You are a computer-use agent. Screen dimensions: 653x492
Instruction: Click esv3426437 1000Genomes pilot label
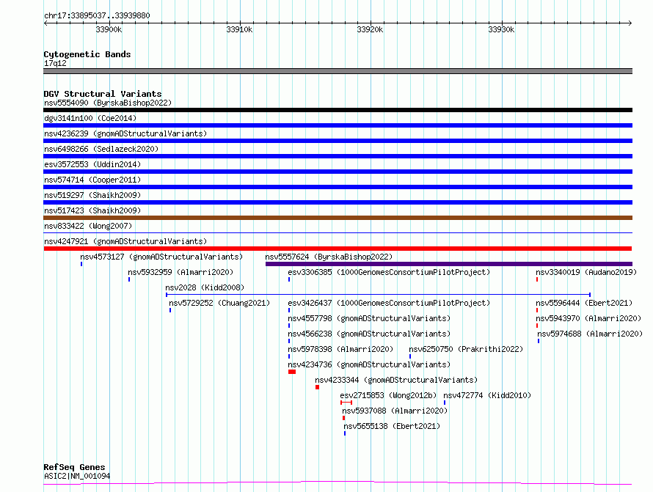[x=389, y=303]
